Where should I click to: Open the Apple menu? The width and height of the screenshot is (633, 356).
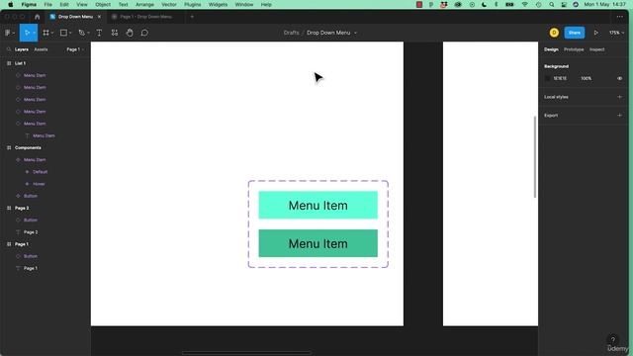tap(11, 4)
